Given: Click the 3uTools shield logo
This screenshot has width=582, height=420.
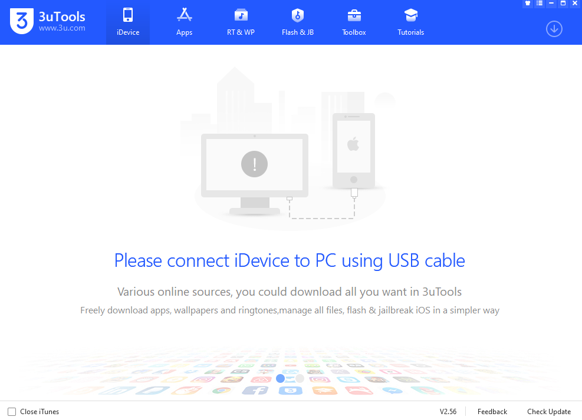Looking at the screenshot, I should pyautogui.click(x=22, y=21).
